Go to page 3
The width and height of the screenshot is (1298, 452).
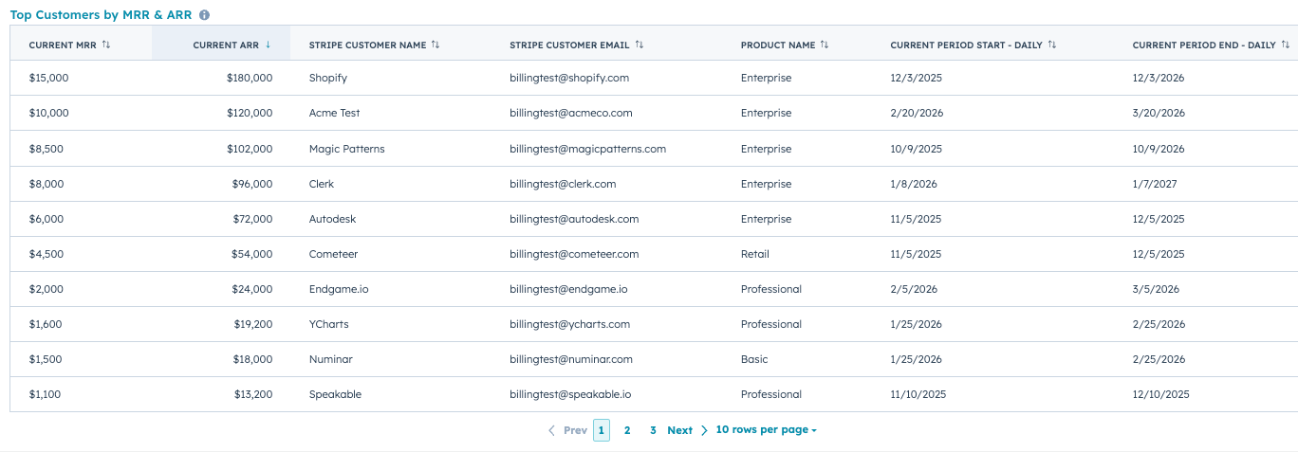(653, 430)
